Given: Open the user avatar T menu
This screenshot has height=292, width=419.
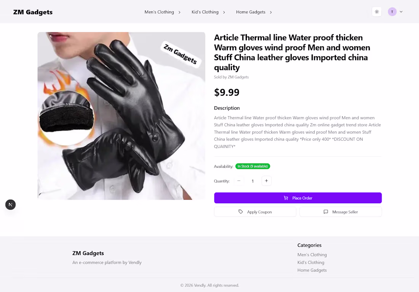Looking at the screenshot, I should click(392, 12).
